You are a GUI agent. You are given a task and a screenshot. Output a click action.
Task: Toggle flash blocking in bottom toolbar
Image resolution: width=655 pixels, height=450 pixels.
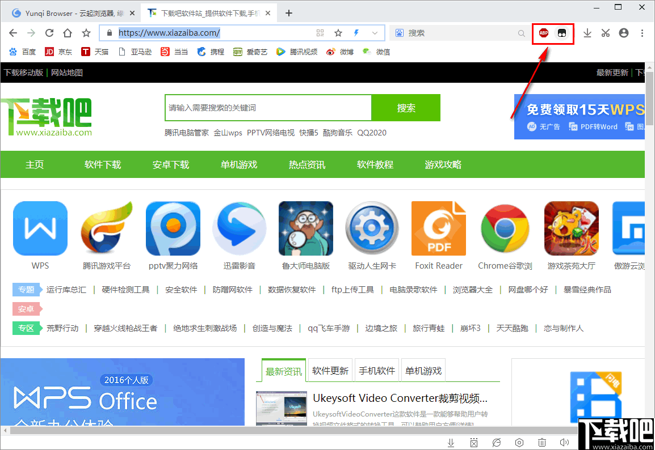click(497, 442)
